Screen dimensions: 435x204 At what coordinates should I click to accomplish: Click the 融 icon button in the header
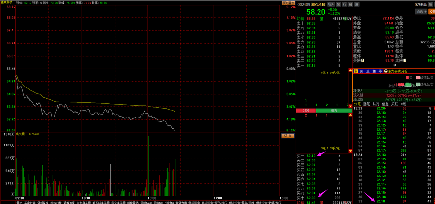click(x=351, y=4)
